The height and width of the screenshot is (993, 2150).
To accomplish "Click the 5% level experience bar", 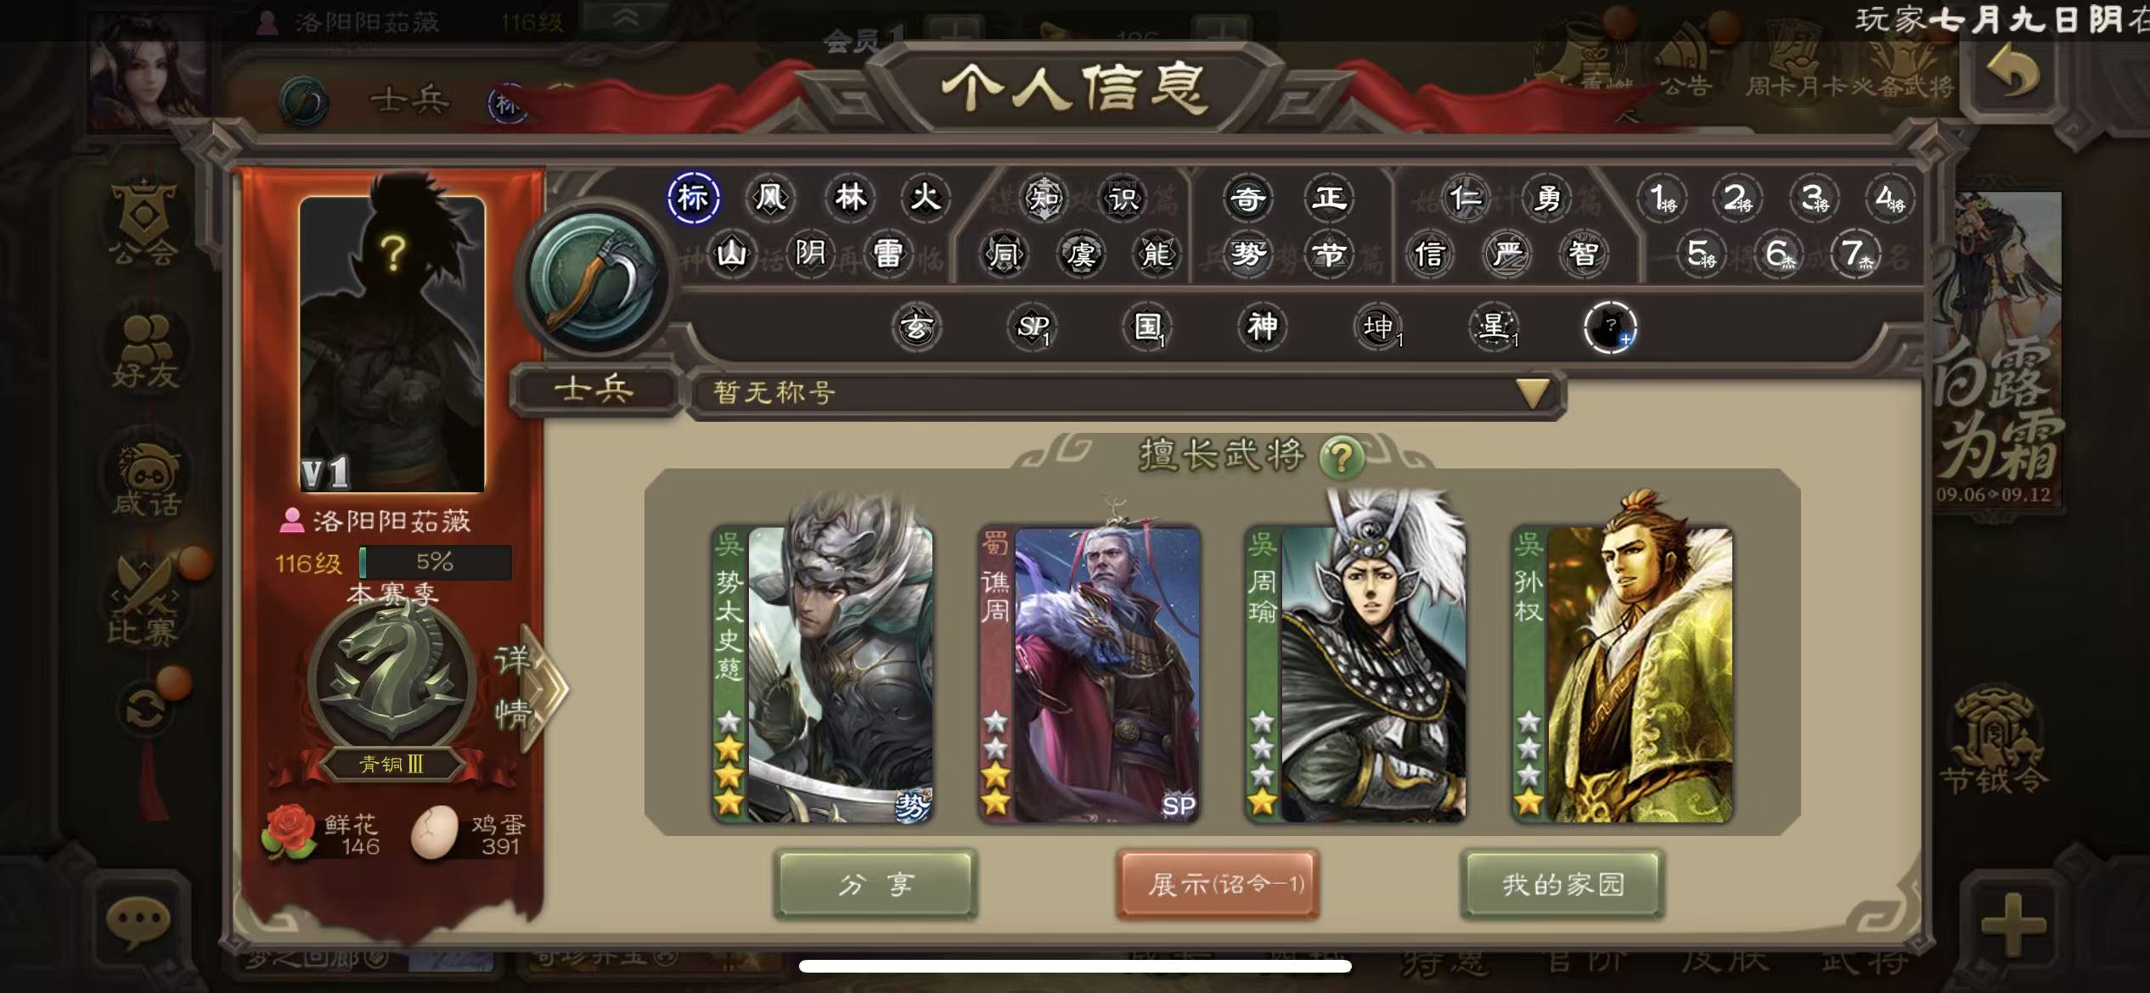I will (436, 562).
